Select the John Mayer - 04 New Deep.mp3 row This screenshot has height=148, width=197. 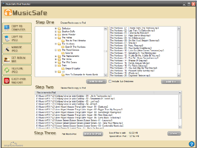tap(74, 115)
